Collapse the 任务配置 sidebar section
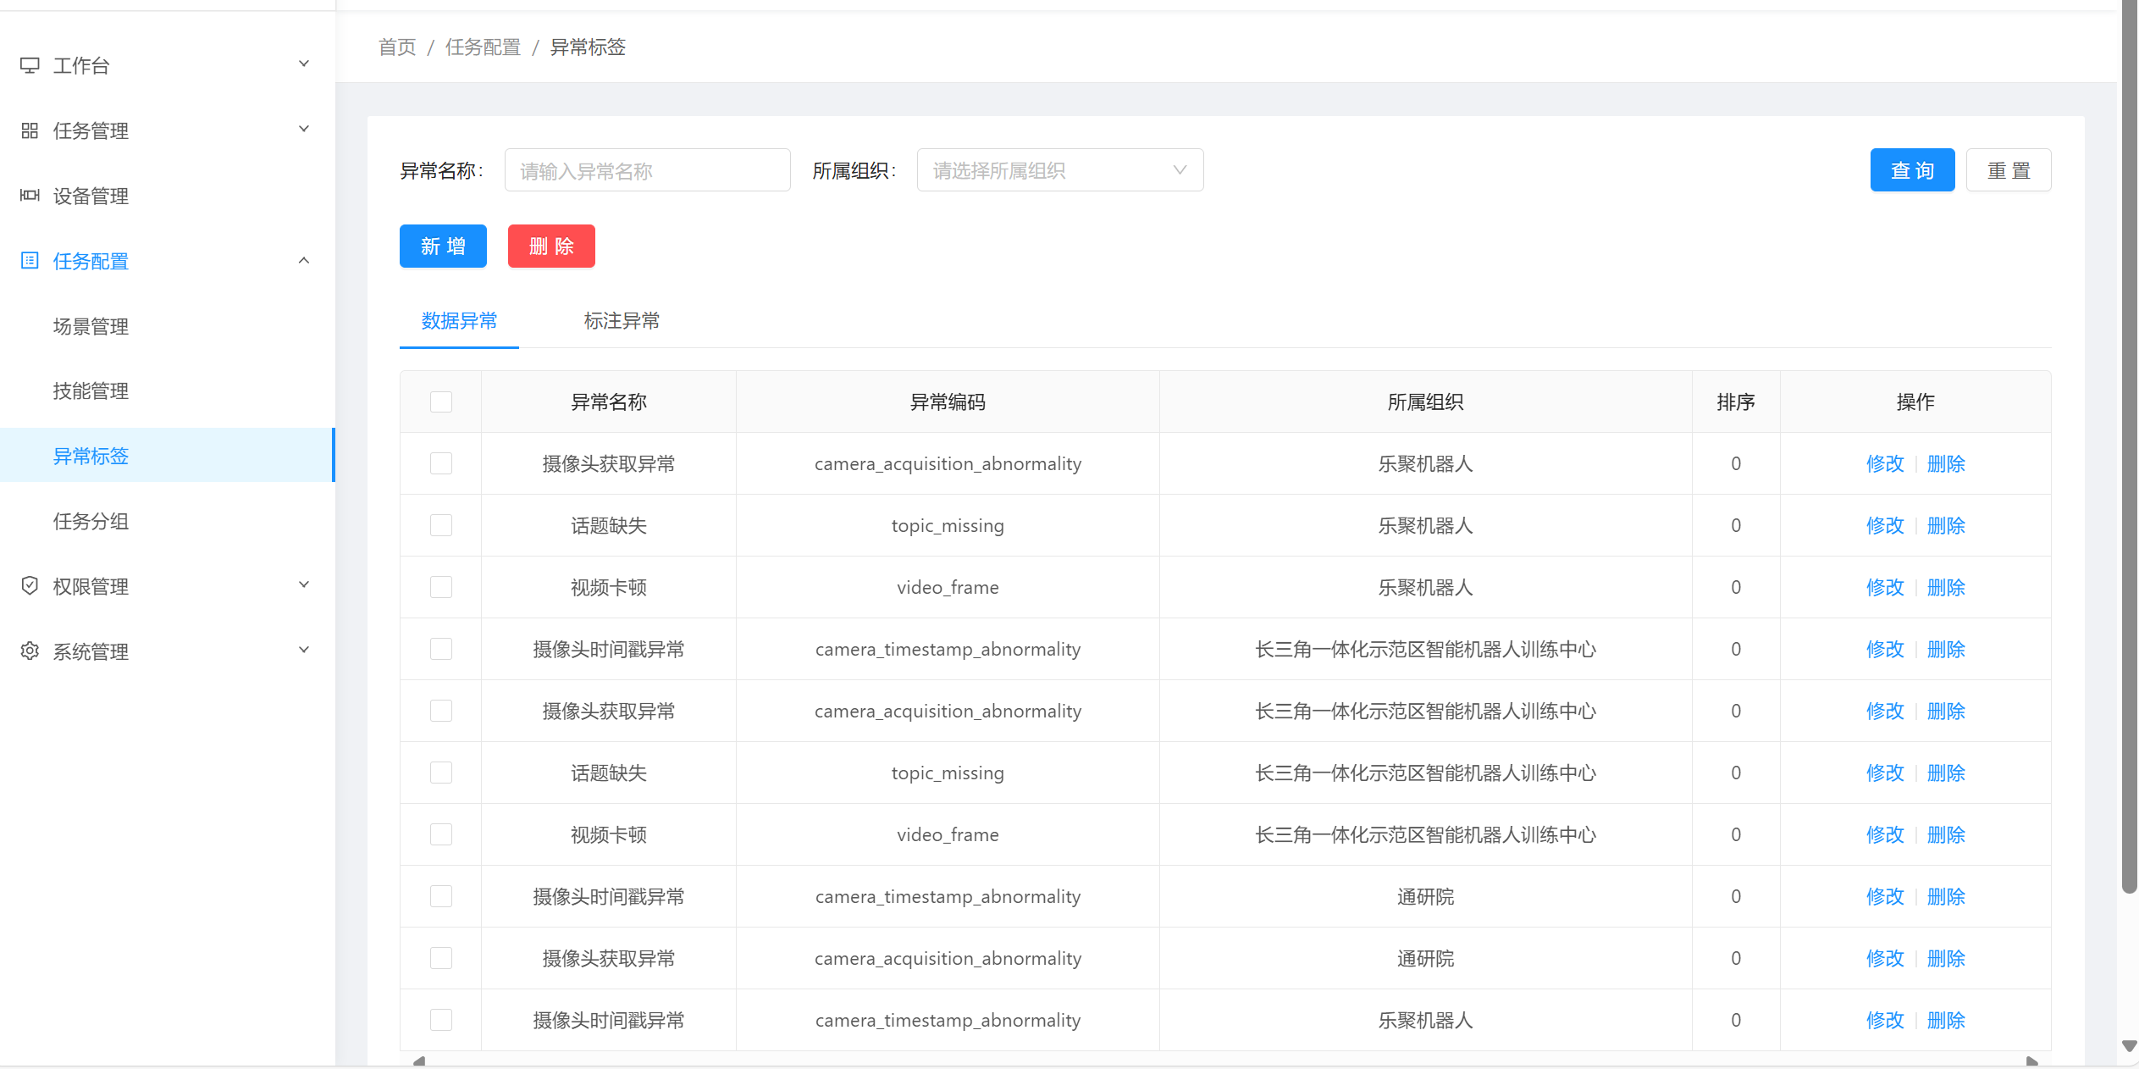This screenshot has width=2139, height=1069. pyautogui.click(x=303, y=260)
